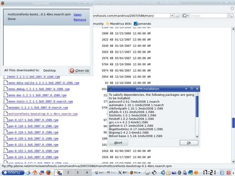
Task: Click the page scrollbar up arrow
Action: click(x=233, y=29)
